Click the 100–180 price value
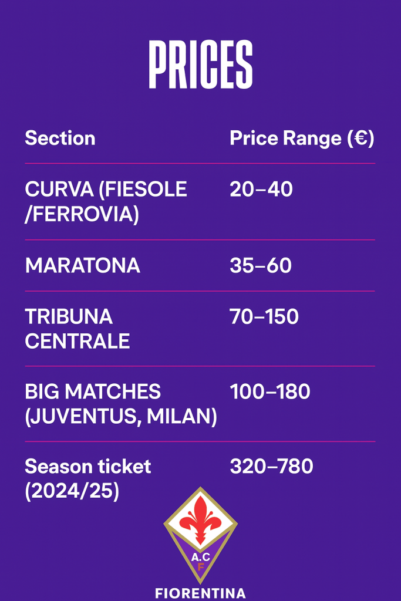Image resolution: width=401 pixels, height=601 pixels. tap(270, 391)
